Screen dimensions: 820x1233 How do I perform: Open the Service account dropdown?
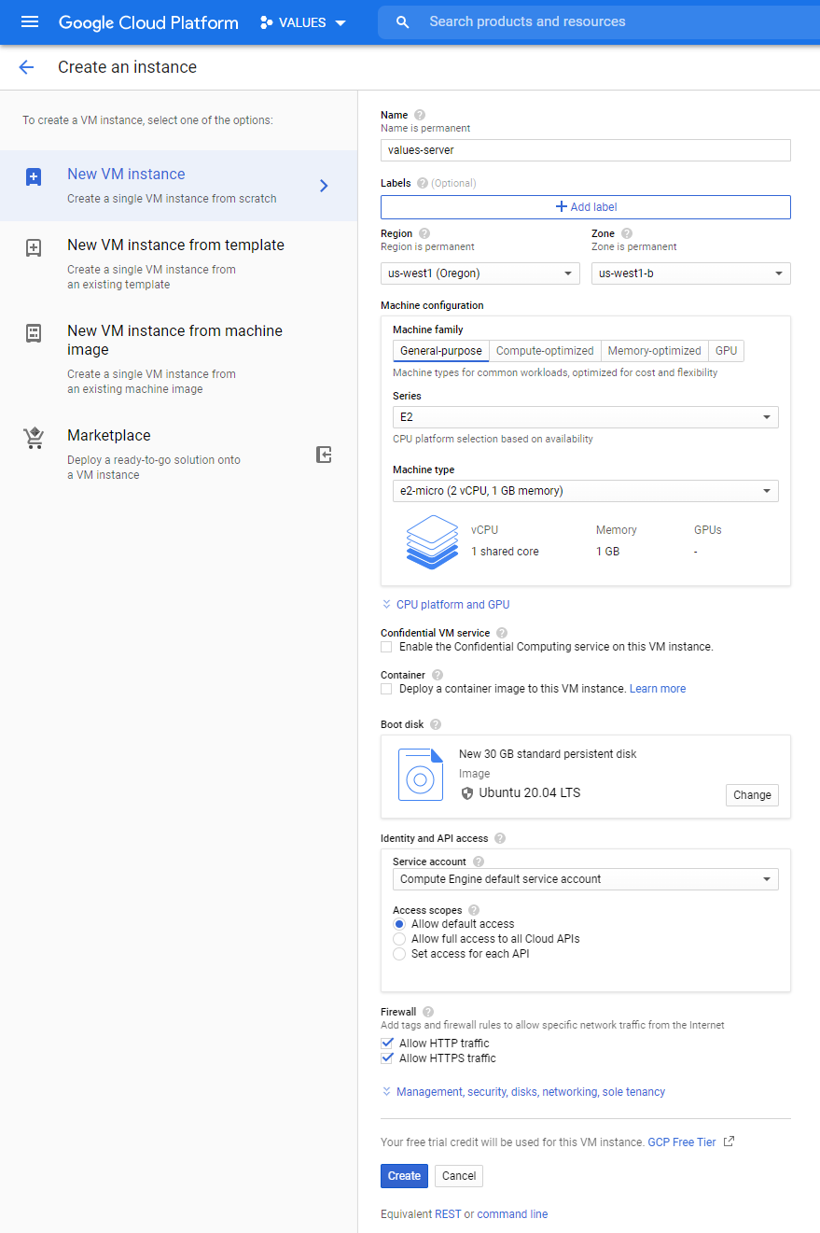[x=586, y=879]
